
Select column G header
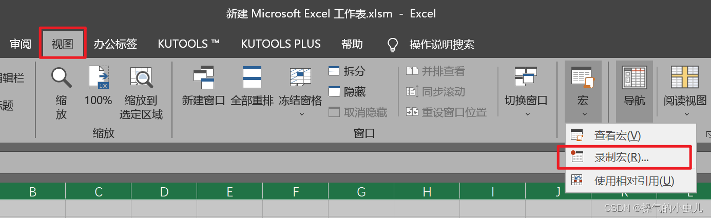click(361, 192)
